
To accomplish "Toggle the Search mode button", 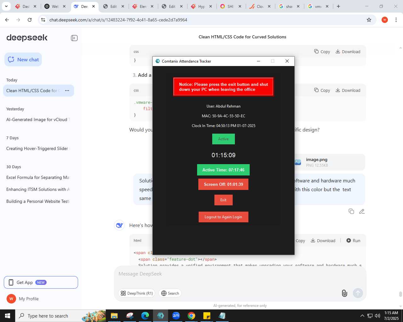I will (170, 293).
